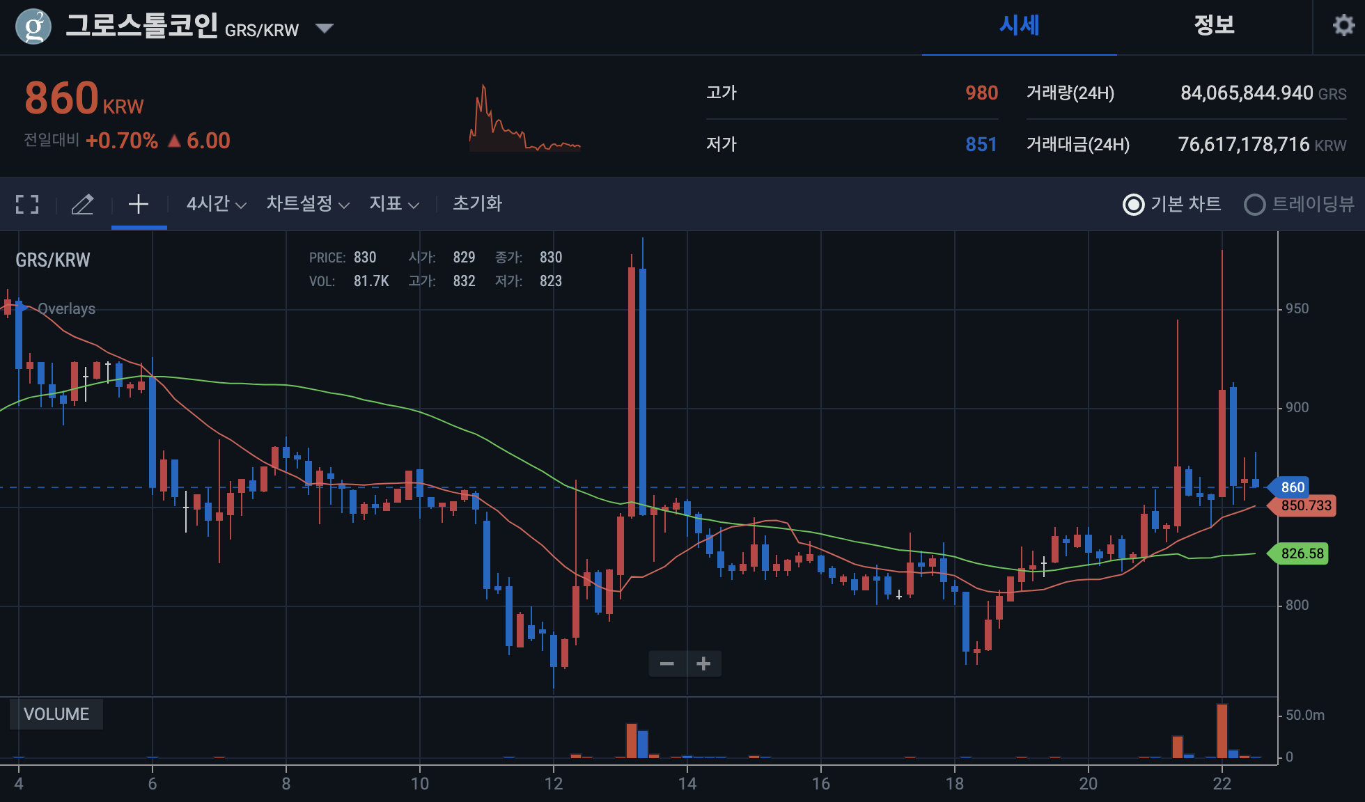Click the date 12 on the time axis
Viewport: 1365px width, 802px height.
[x=553, y=784]
